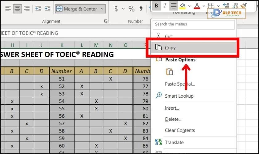Click the Increase Indent icon
Screen dimensions: 259x154
pos(47,9)
